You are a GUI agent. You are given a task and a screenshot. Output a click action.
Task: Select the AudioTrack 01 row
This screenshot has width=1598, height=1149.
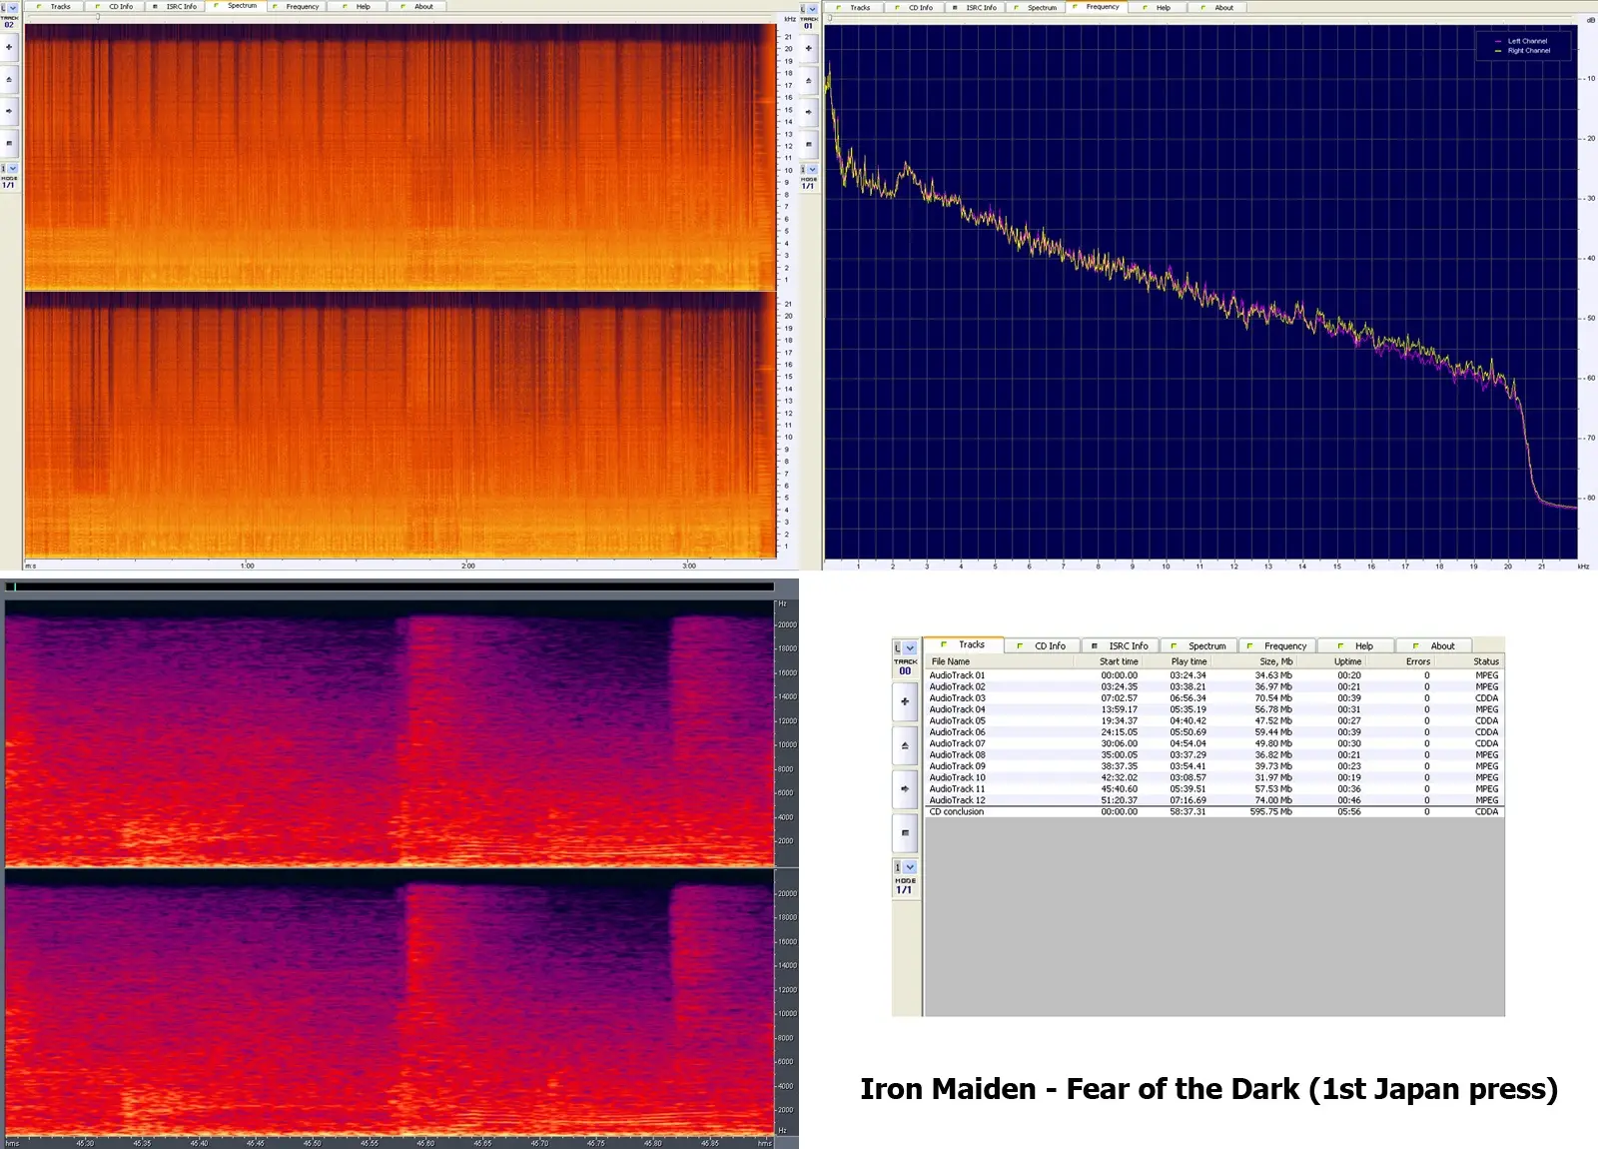click(x=1214, y=675)
